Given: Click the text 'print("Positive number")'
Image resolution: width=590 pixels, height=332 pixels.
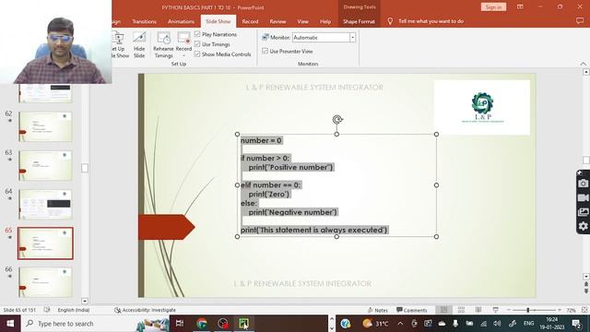Looking at the screenshot, I should 290,167.
